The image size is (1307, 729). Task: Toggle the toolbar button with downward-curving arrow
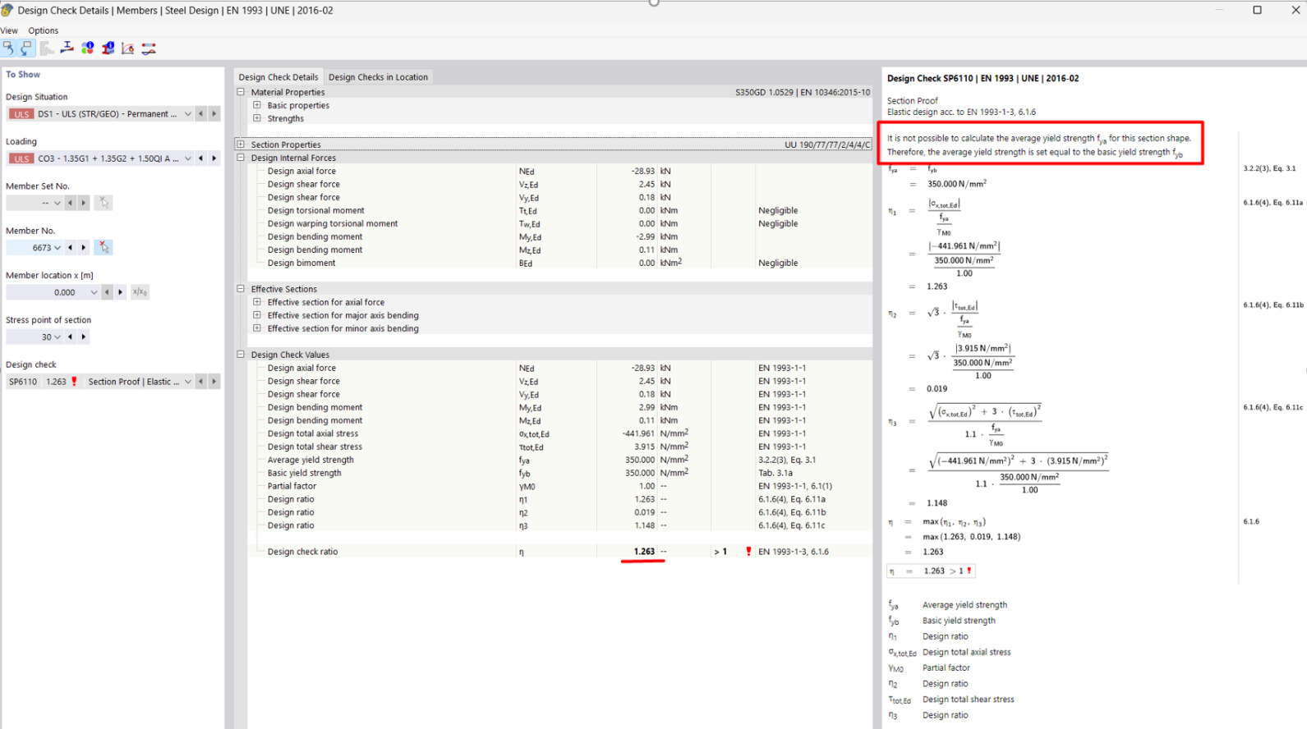coord(26,48)
